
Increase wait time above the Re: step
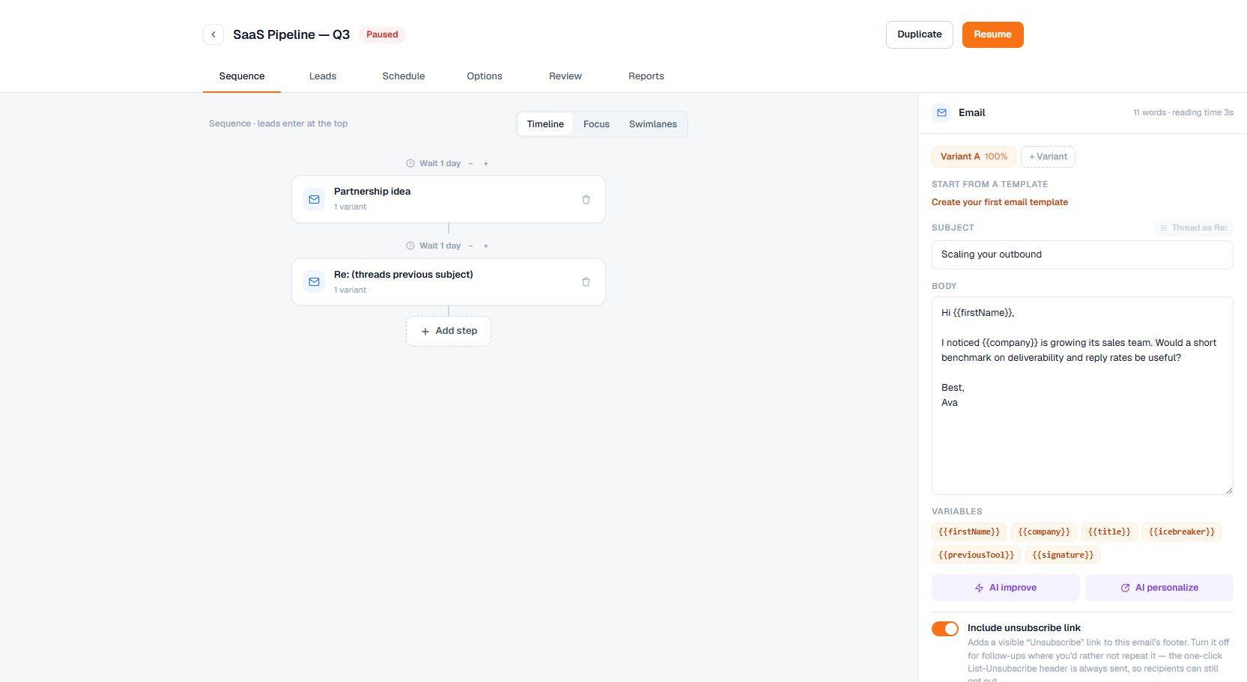pos(485,246)
